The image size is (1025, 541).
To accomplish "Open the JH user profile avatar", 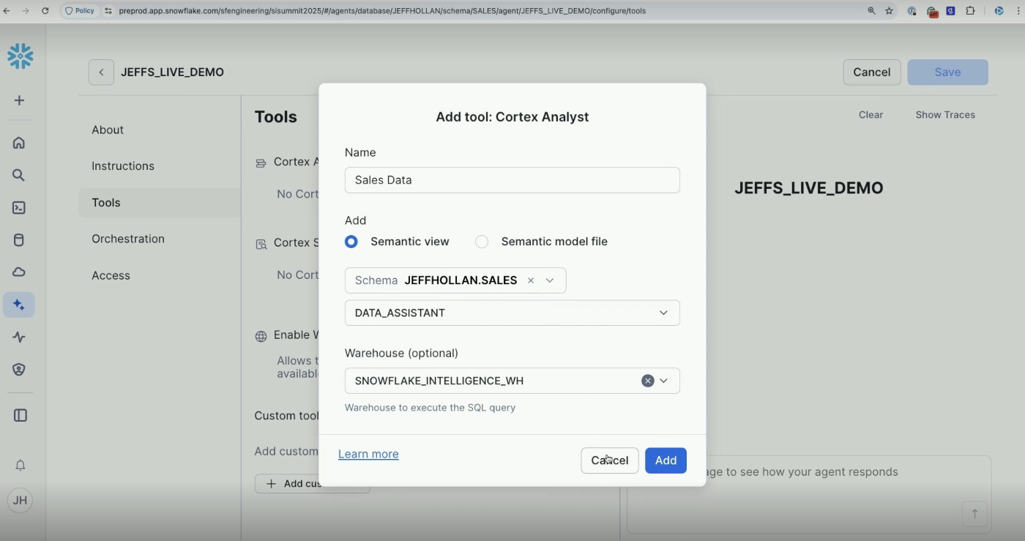I will tap(20, 501).
